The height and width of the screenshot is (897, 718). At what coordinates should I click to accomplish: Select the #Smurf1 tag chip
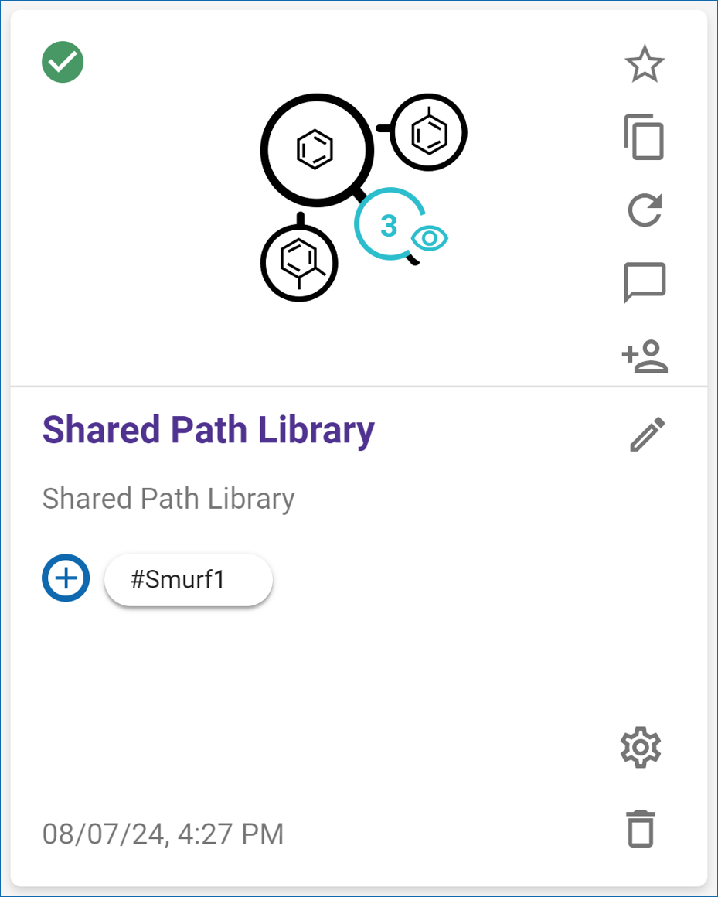pos(188,580)
